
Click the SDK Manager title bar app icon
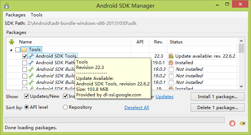pyautogui.click(x=7, y=5)
